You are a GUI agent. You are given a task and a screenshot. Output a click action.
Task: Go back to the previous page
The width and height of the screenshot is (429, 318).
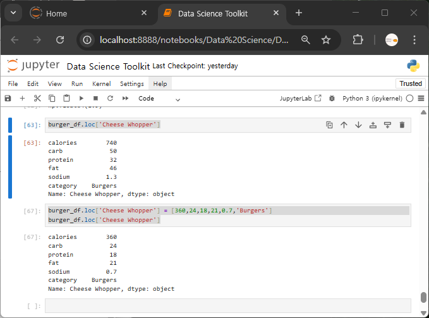(x=15, y=40)
